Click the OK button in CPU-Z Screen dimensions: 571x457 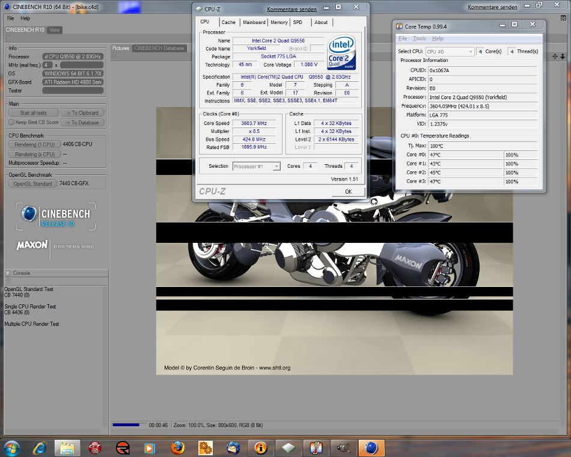click(349, 191)
